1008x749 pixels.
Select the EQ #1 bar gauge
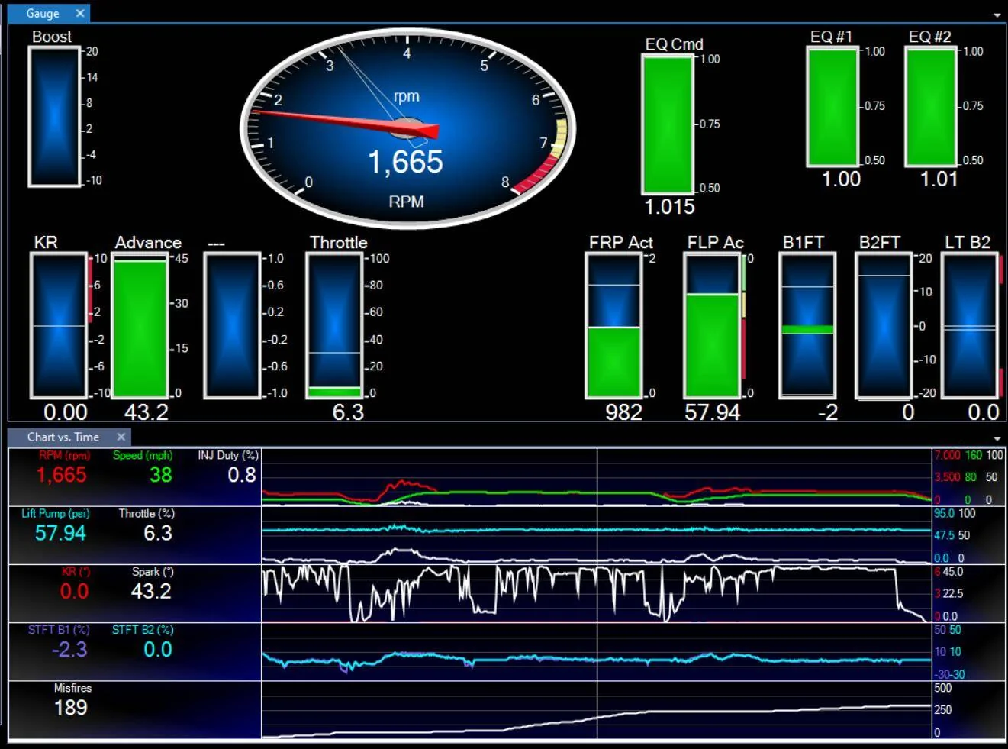tap(832, 106)
